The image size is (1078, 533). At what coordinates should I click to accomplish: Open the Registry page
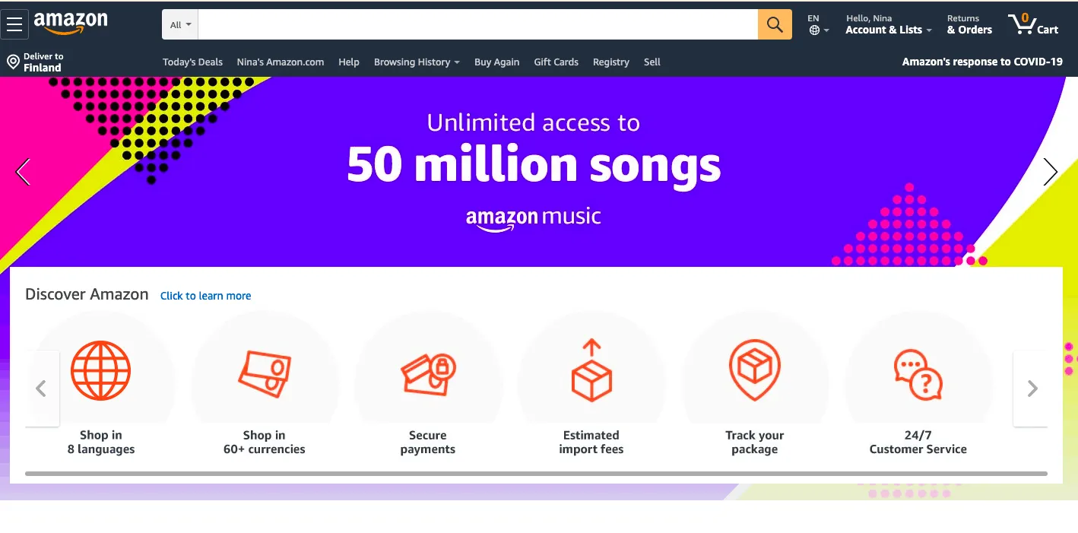611,62
